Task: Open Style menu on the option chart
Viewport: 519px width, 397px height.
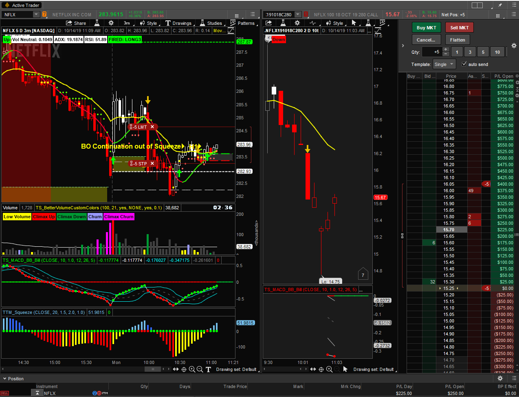Action: click(334, 23)
